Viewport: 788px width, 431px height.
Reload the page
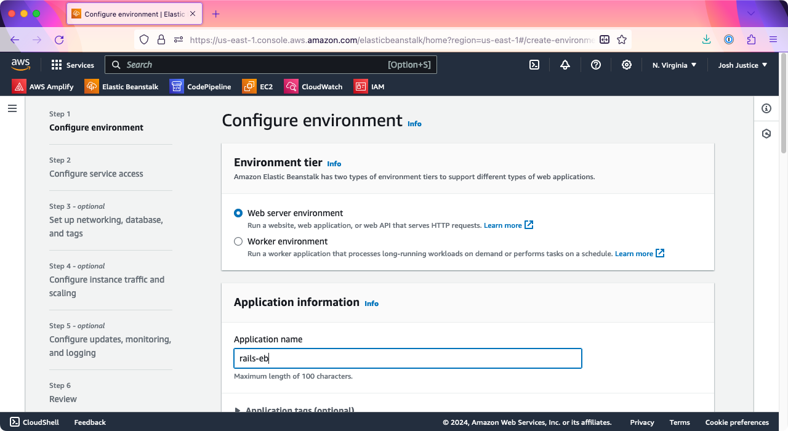coord(59,40)
